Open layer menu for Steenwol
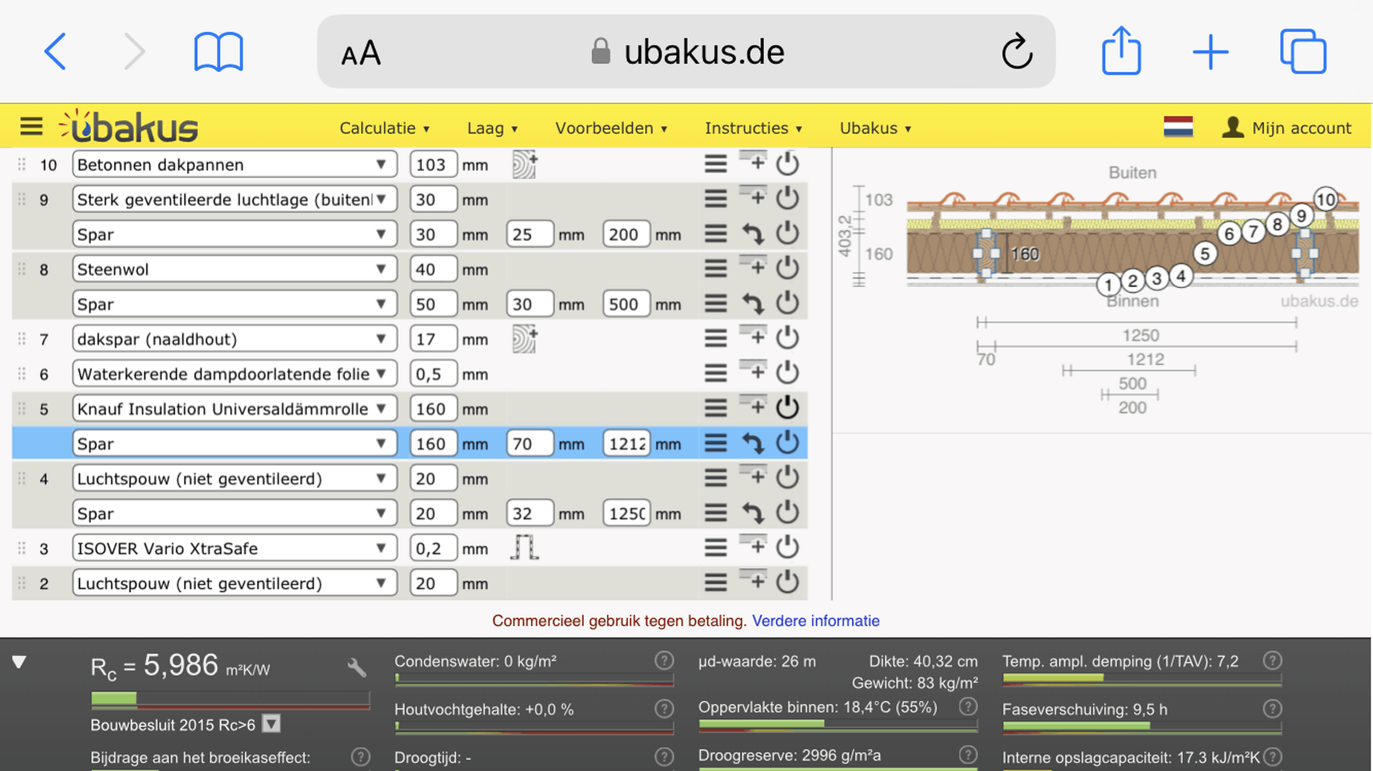Screen dimensions: 1373x771 (x=716, y=268)
